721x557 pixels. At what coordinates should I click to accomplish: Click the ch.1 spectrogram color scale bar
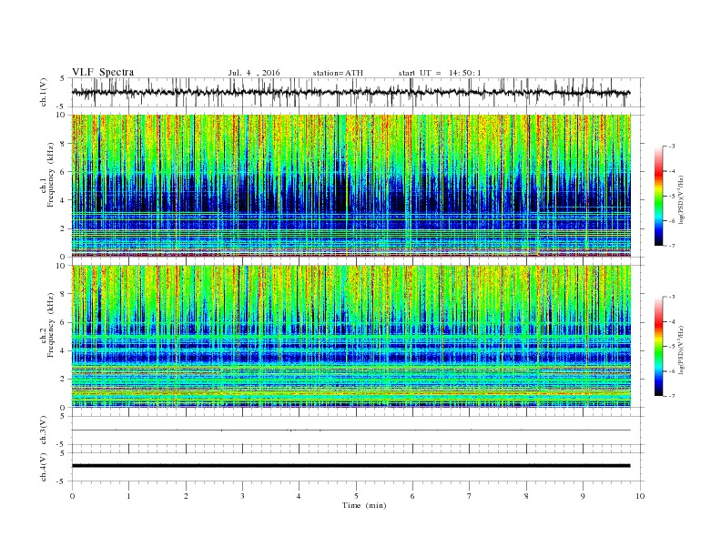(x=659, y=196)
